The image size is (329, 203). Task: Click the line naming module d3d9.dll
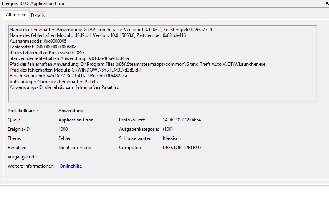click(98, 35)
